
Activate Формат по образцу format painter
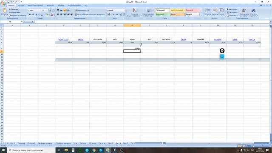(17, 15)
